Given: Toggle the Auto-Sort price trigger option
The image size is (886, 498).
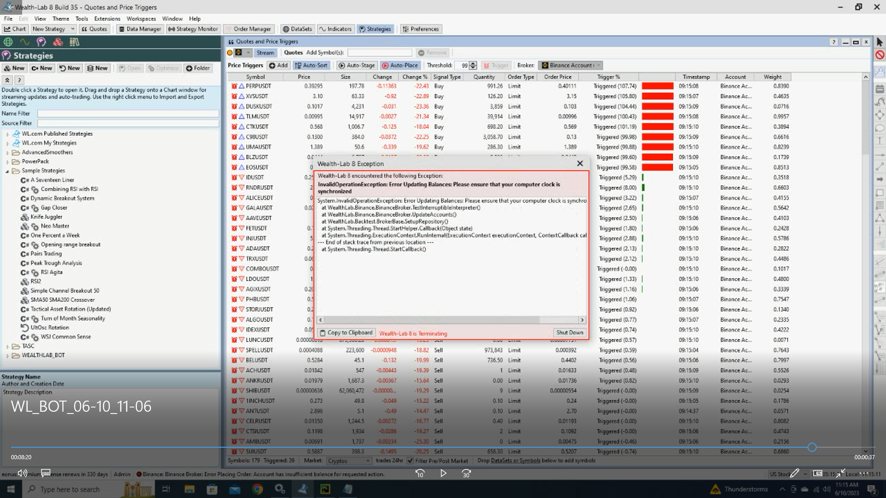Looking at the screenshot, I should click(x=311, y=65).
